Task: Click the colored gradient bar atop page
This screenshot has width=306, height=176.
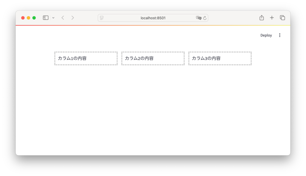Action: (153, 25)
